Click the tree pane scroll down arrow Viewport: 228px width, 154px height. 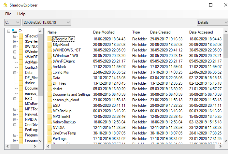40,141
